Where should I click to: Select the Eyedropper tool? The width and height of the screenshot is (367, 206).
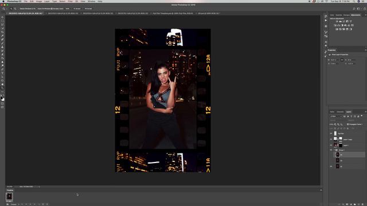2,35
